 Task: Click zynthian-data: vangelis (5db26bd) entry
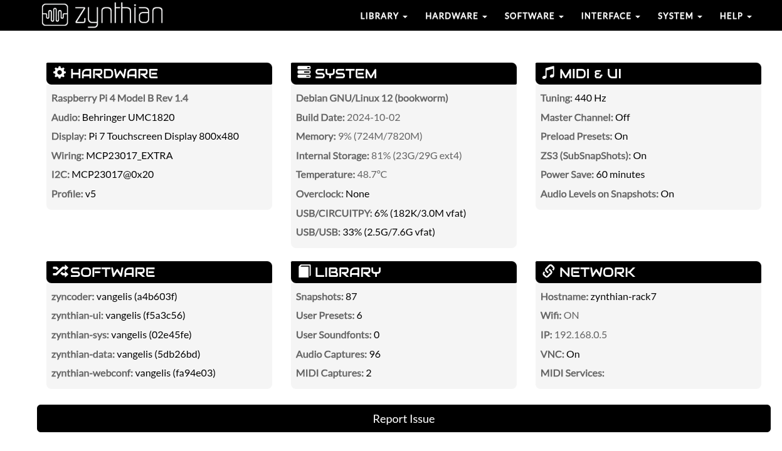click(x=126, y=354)
